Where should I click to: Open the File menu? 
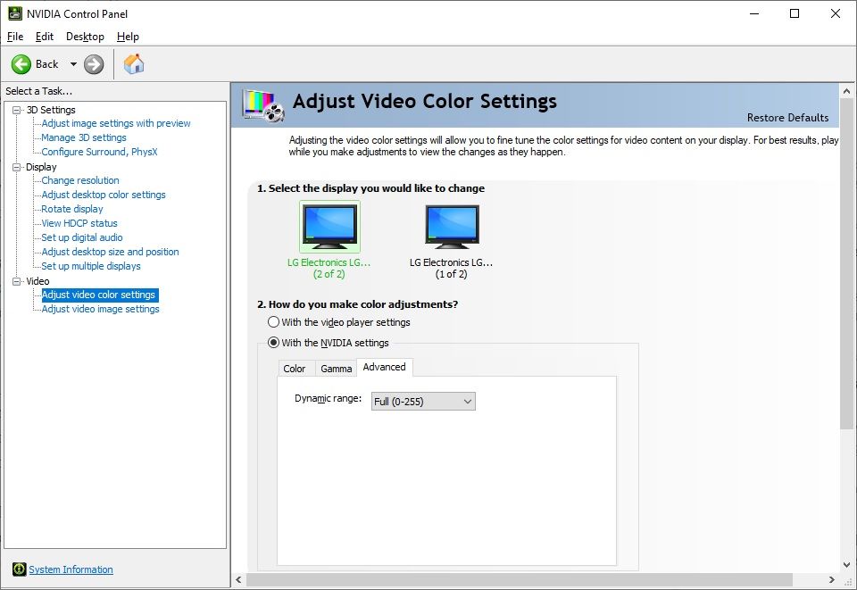[x=15, y=37]
